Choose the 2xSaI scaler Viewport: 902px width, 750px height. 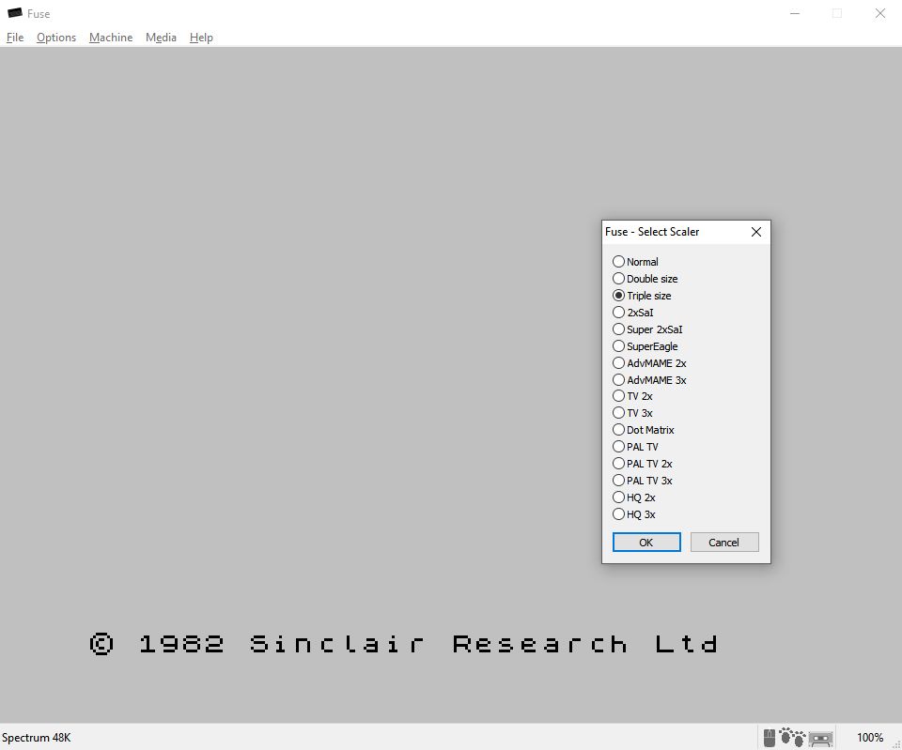point(618,312)
